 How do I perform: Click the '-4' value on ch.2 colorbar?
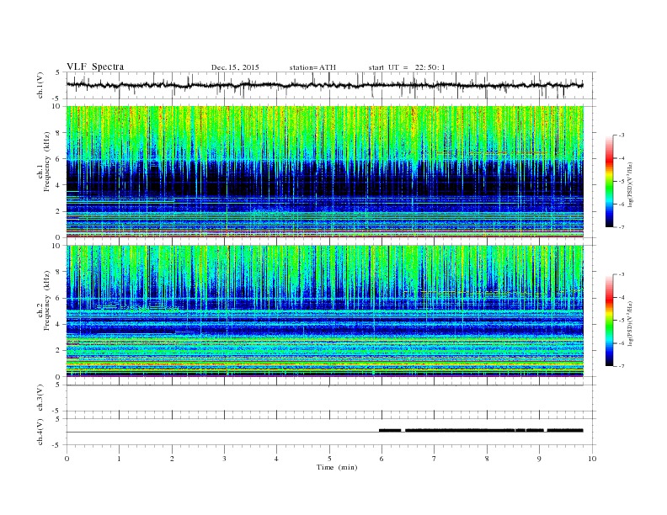[x=622, y=297]
